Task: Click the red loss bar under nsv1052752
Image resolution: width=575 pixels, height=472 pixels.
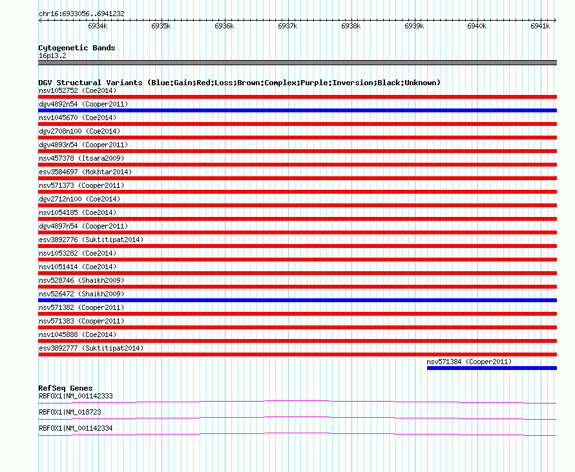Action: [297, 97]
